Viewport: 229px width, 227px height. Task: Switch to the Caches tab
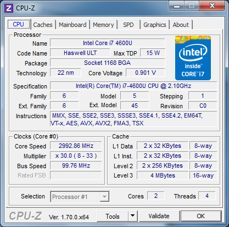(x=43, y=25)
